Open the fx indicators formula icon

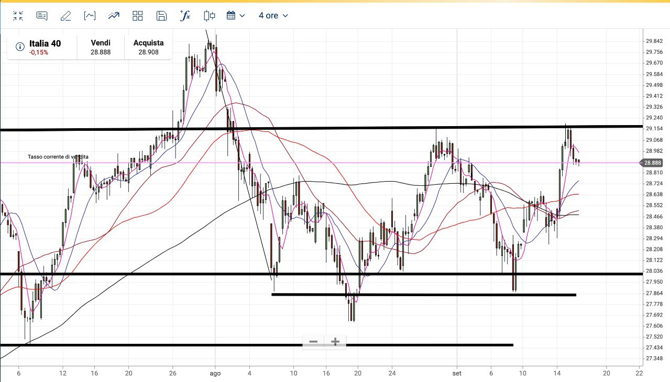click(x=185, y=15)
